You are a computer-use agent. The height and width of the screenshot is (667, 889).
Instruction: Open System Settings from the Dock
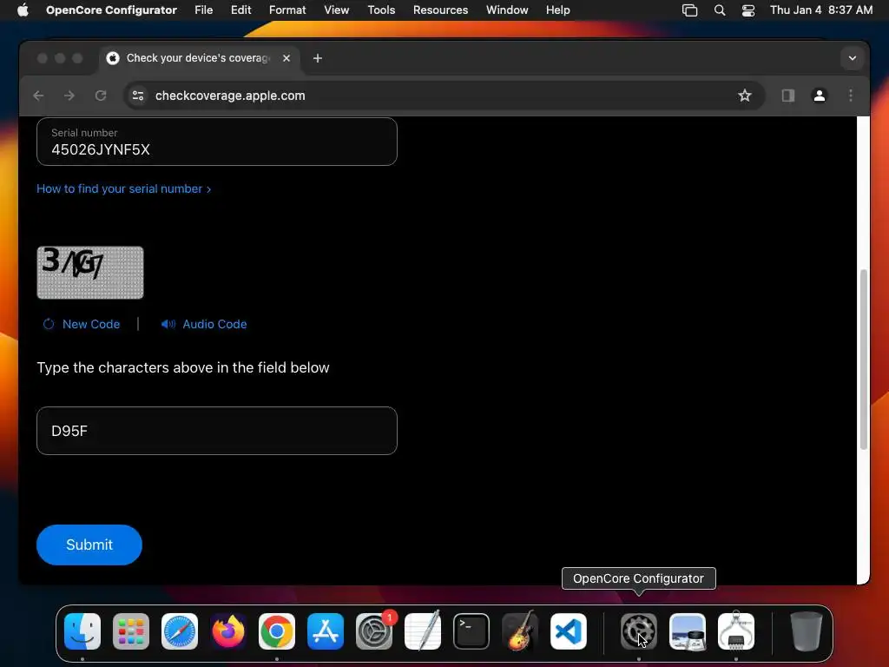coord(374,631)
